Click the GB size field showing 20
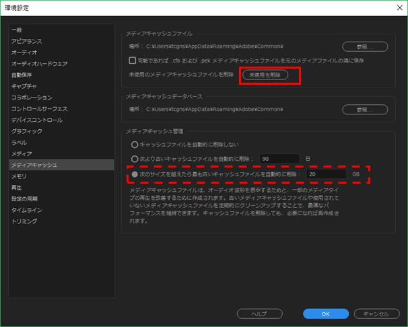Image resolution: width=408 pixels, height=327 pixels. click(x=327, y=174)
